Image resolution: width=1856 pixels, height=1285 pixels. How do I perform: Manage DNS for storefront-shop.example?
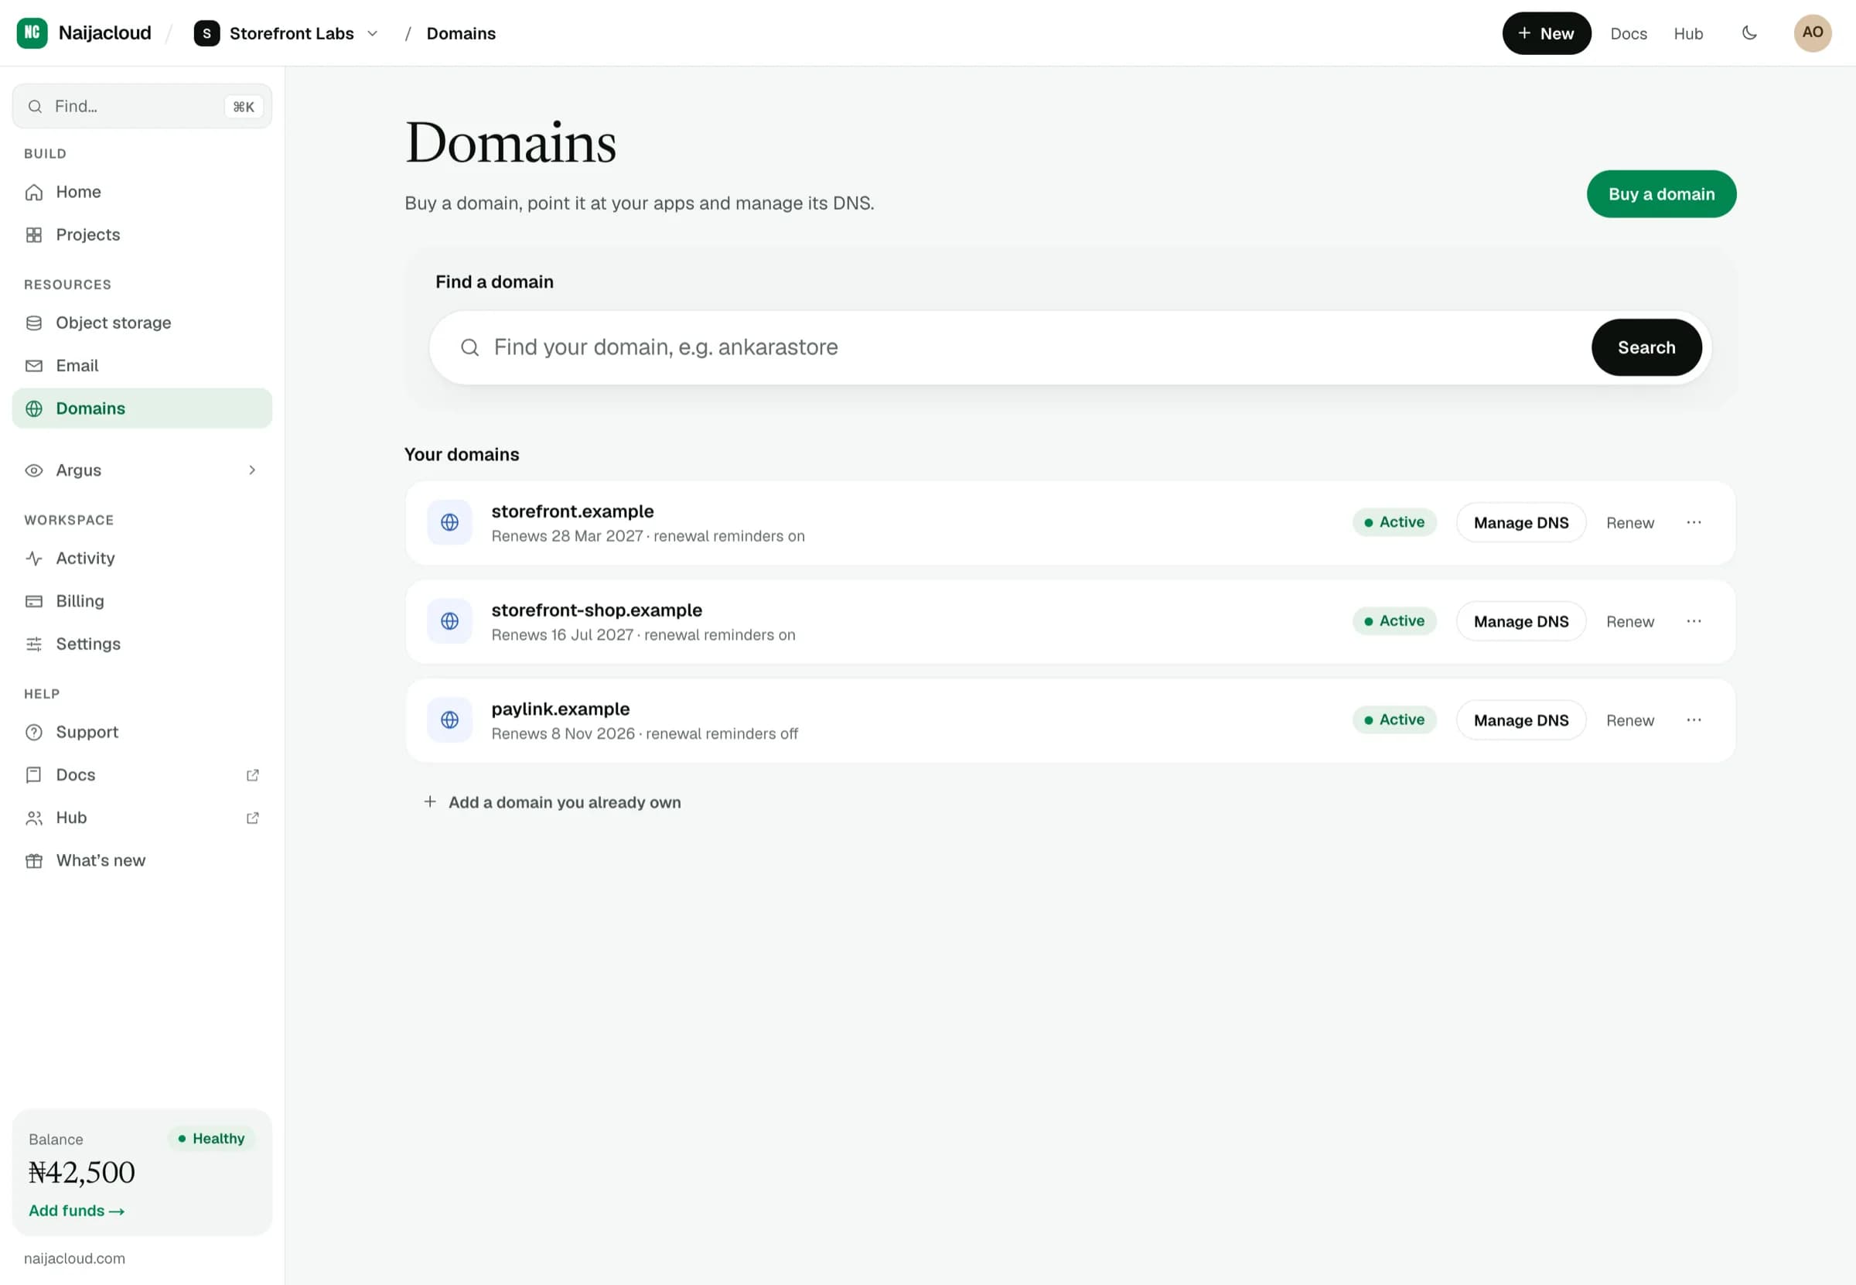tap(1520, 621)
